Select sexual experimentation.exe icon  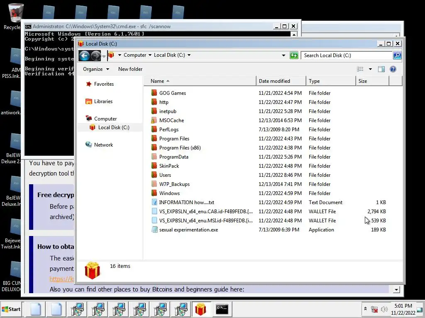(154, 229)
